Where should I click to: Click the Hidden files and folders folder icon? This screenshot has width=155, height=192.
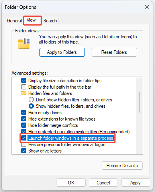coord(24,93)
